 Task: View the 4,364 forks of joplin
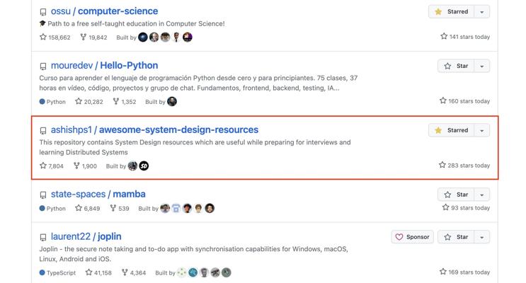[x=134, y=272]
